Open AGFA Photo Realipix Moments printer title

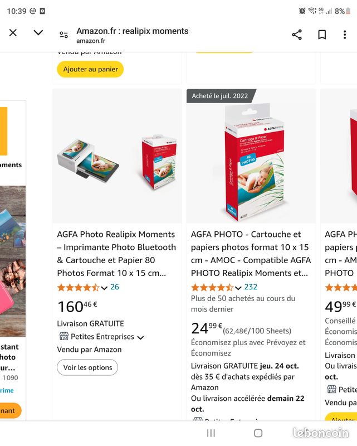(x=116, y=254)
